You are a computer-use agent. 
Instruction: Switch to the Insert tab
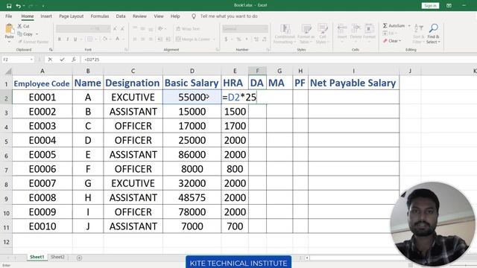46,16
